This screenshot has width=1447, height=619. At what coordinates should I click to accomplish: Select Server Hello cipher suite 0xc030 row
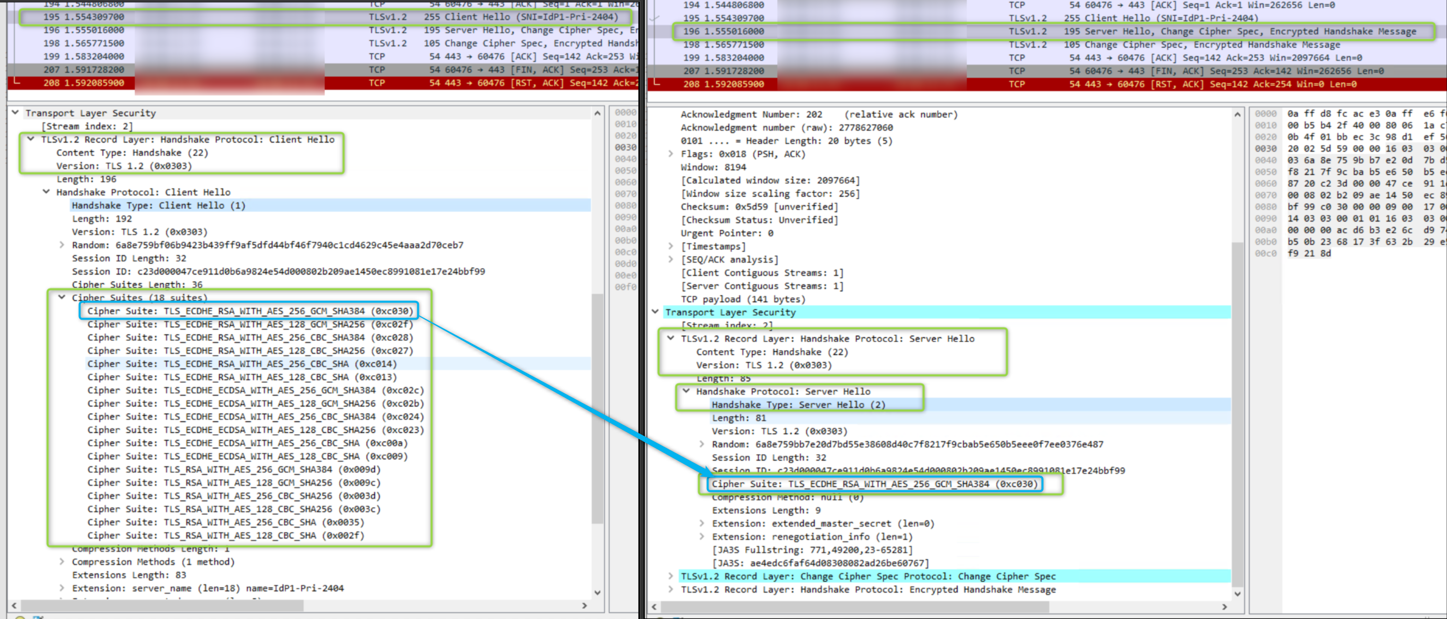coord(875,484)
